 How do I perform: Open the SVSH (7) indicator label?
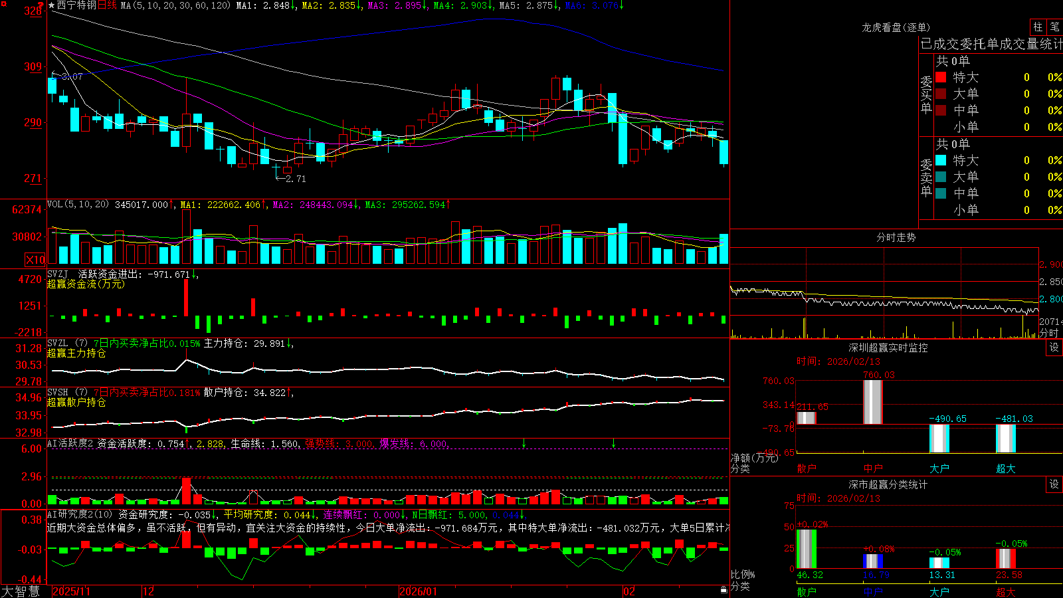(67, 393)
